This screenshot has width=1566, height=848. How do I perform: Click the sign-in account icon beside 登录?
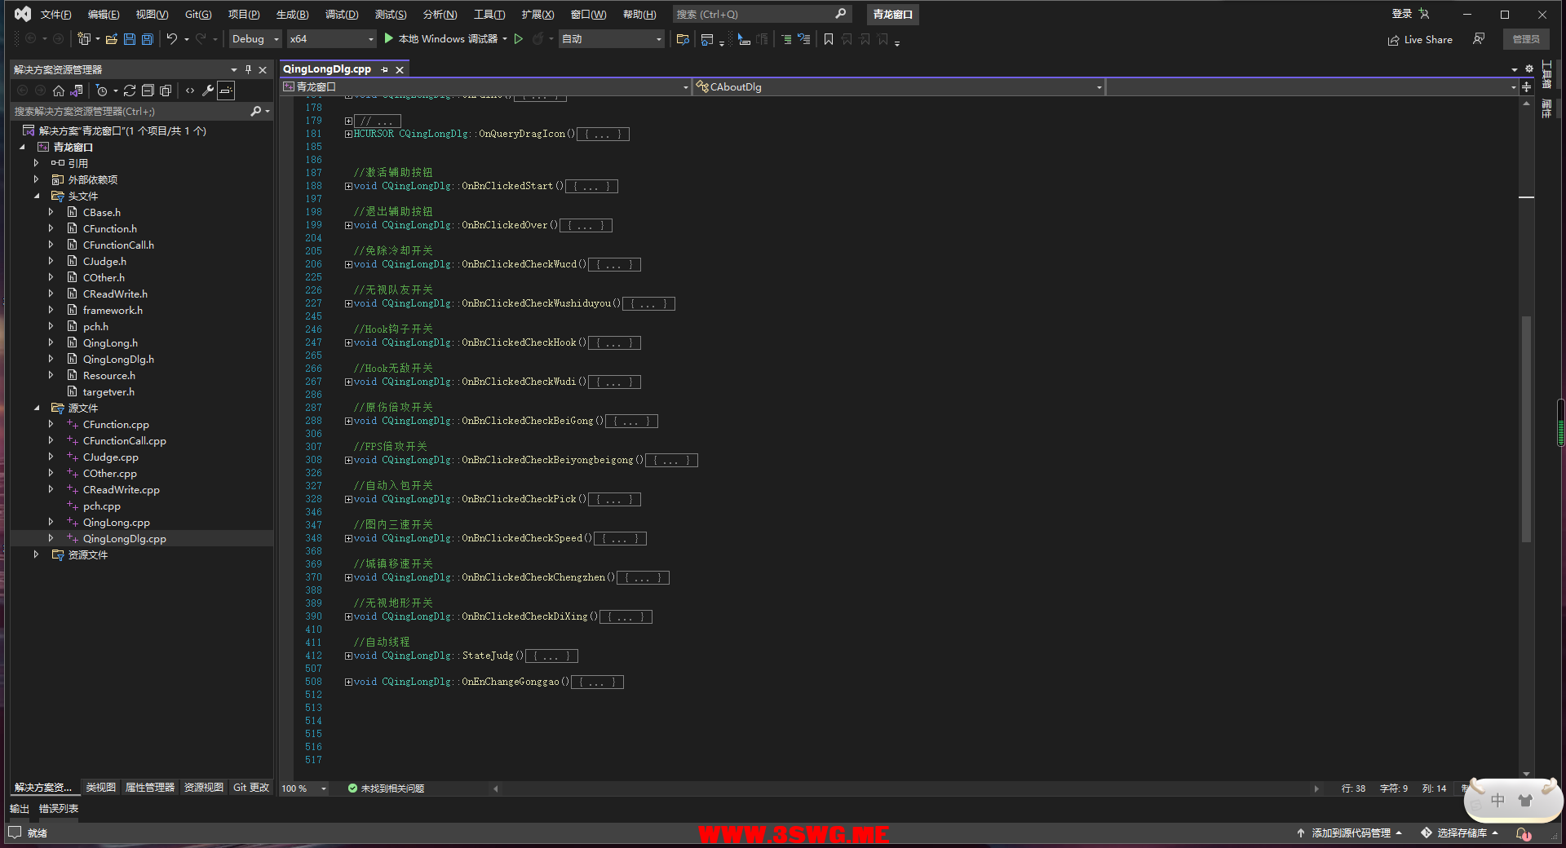tap(1424, 14)
